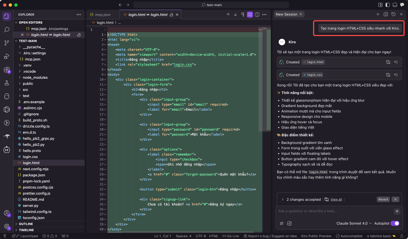The height and width of the screenshot is (239, 408).
Task: Open the Accounts menu in activity bar
Action: (x=7, y=213)
